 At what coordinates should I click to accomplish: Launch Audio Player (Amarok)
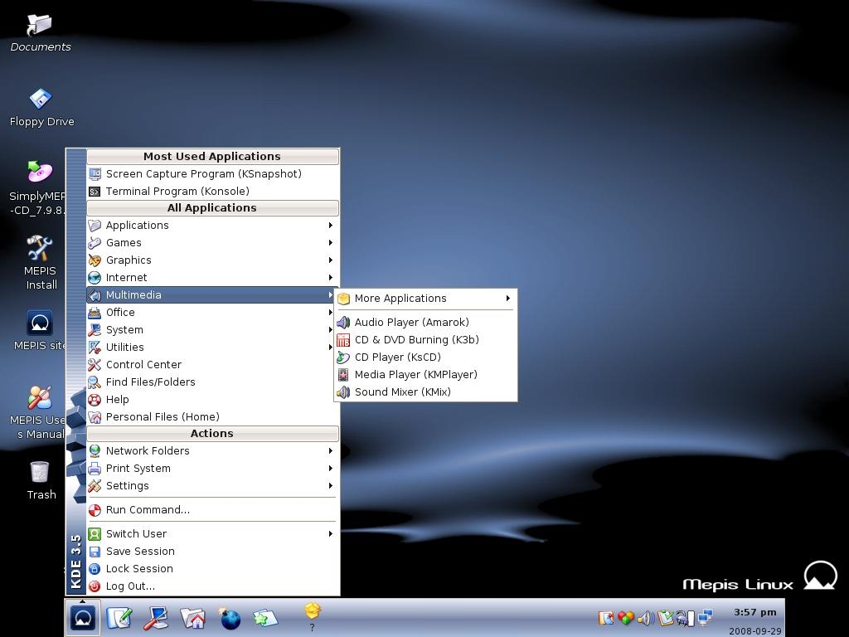coord(425,323)
